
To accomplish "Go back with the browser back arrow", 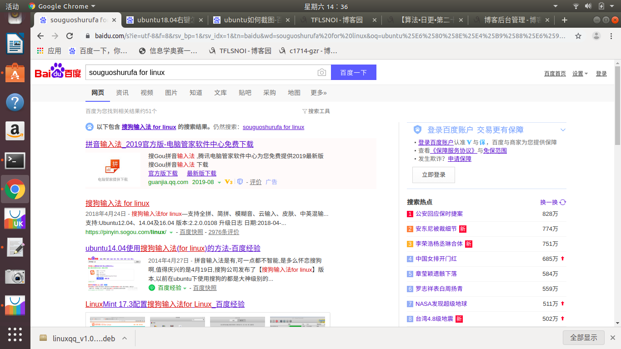I will (x=40, y=36).
